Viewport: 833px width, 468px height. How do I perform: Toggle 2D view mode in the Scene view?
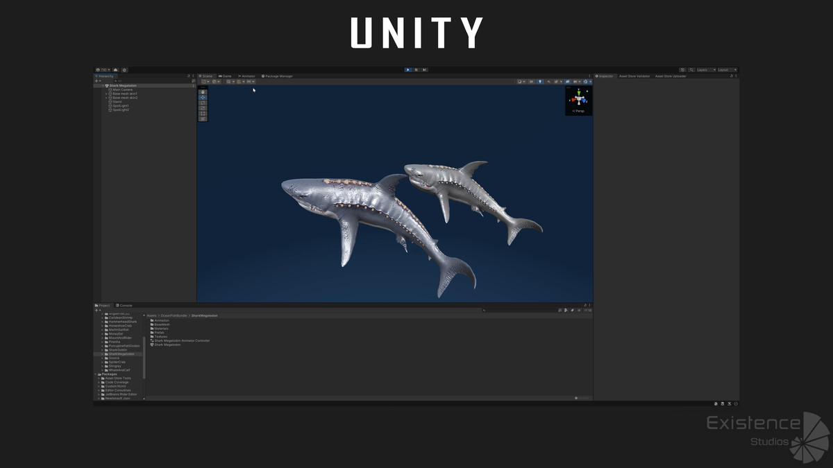click(530, 81)
